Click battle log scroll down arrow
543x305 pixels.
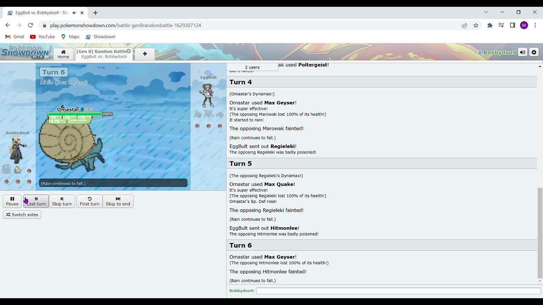(540, 281)
